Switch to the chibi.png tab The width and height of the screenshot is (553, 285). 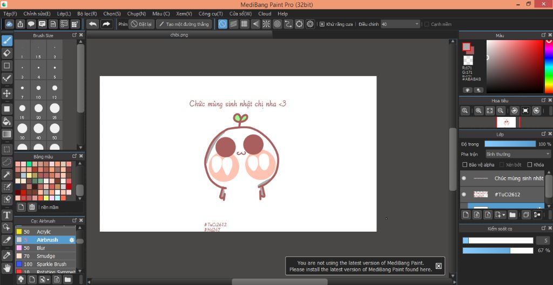(x=179, y=35)
